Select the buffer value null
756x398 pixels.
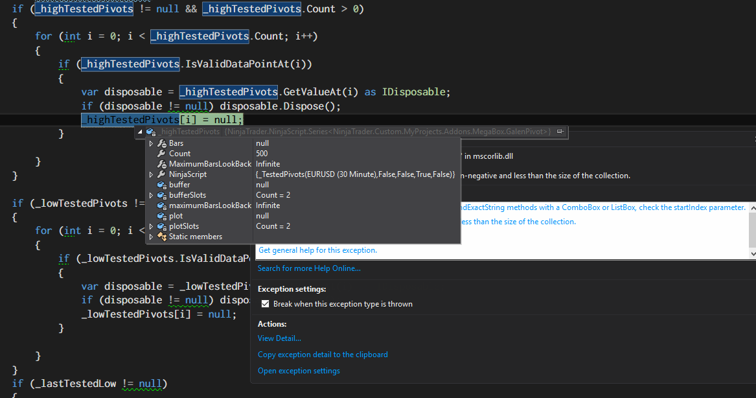(262, 185)
